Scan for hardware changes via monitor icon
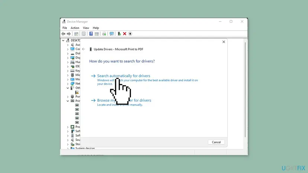The width and height of the screenshot is (308, 173). tap(112, 34)
